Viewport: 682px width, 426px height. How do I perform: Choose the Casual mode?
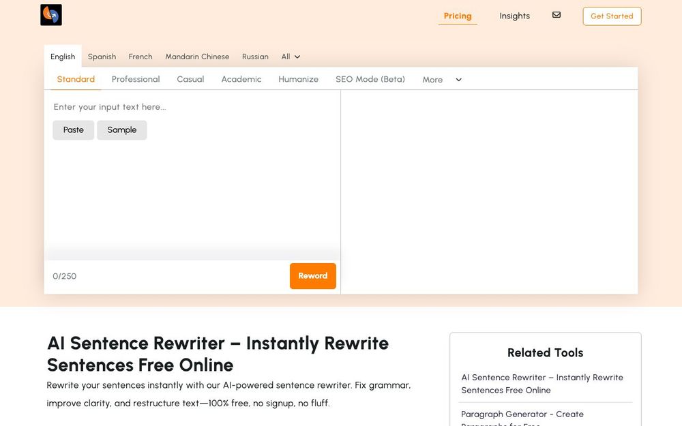coord(190,79)
